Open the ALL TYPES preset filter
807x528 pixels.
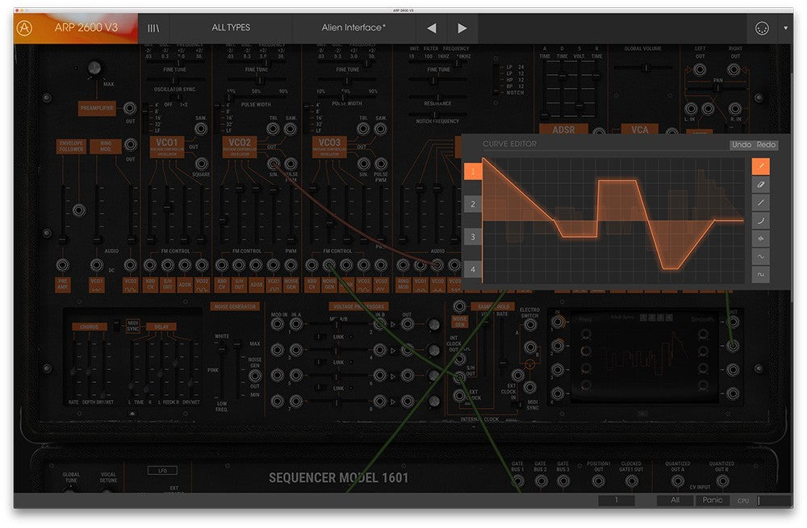[231, 27]
